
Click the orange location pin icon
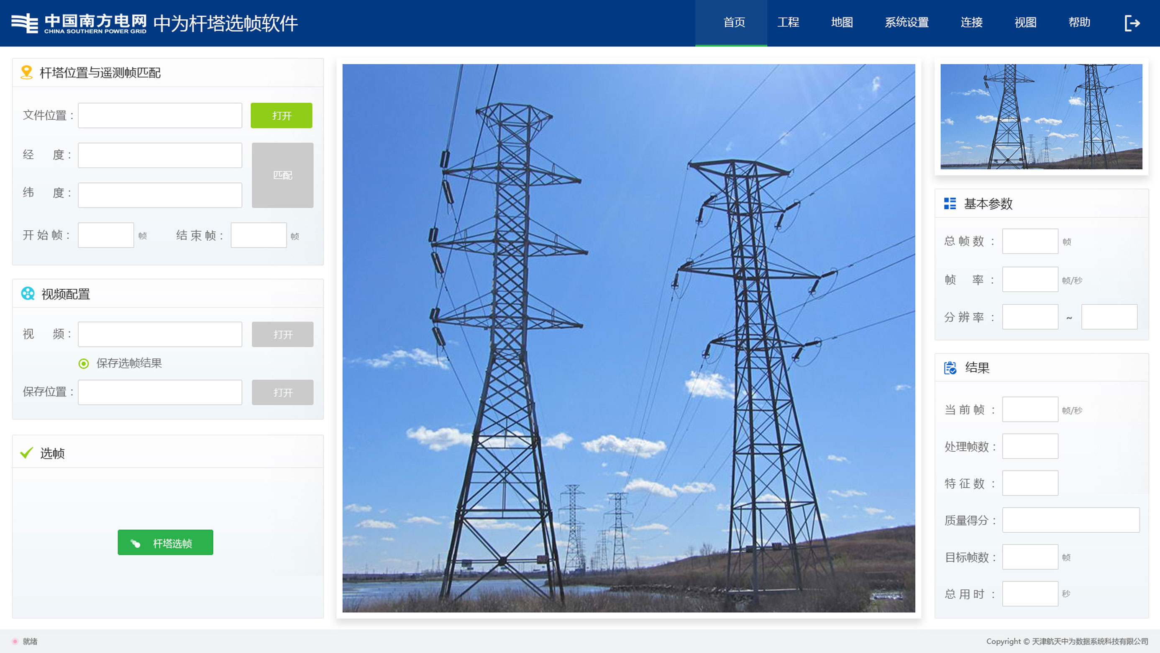tap(27, 72)
